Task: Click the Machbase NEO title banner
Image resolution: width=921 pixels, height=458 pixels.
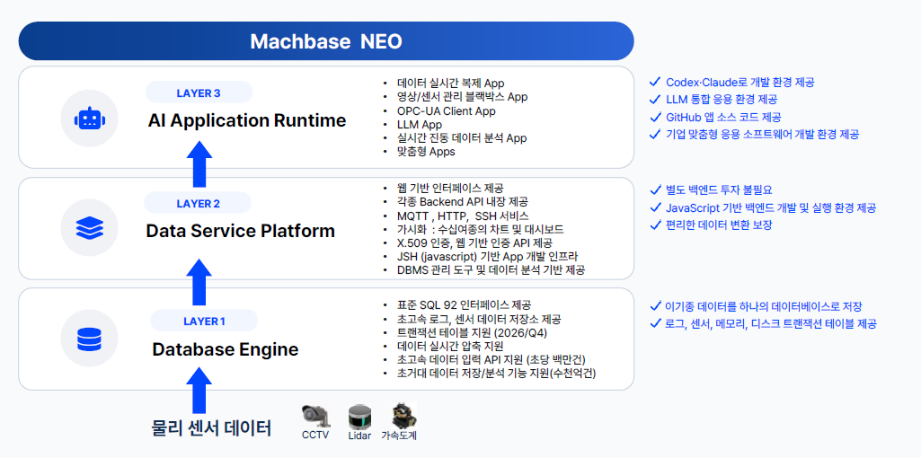Action: coord(326,41)
